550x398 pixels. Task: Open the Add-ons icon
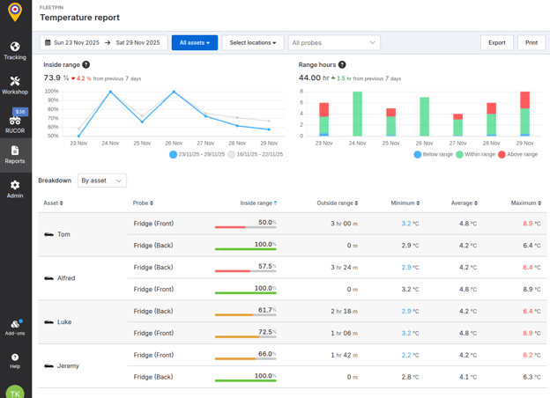tap(15, 324)
